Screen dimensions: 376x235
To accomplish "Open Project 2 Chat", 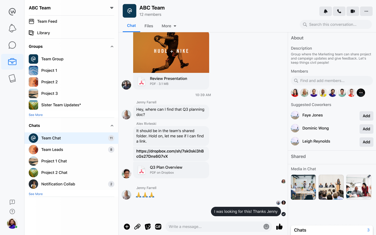I will click(71, 173).
